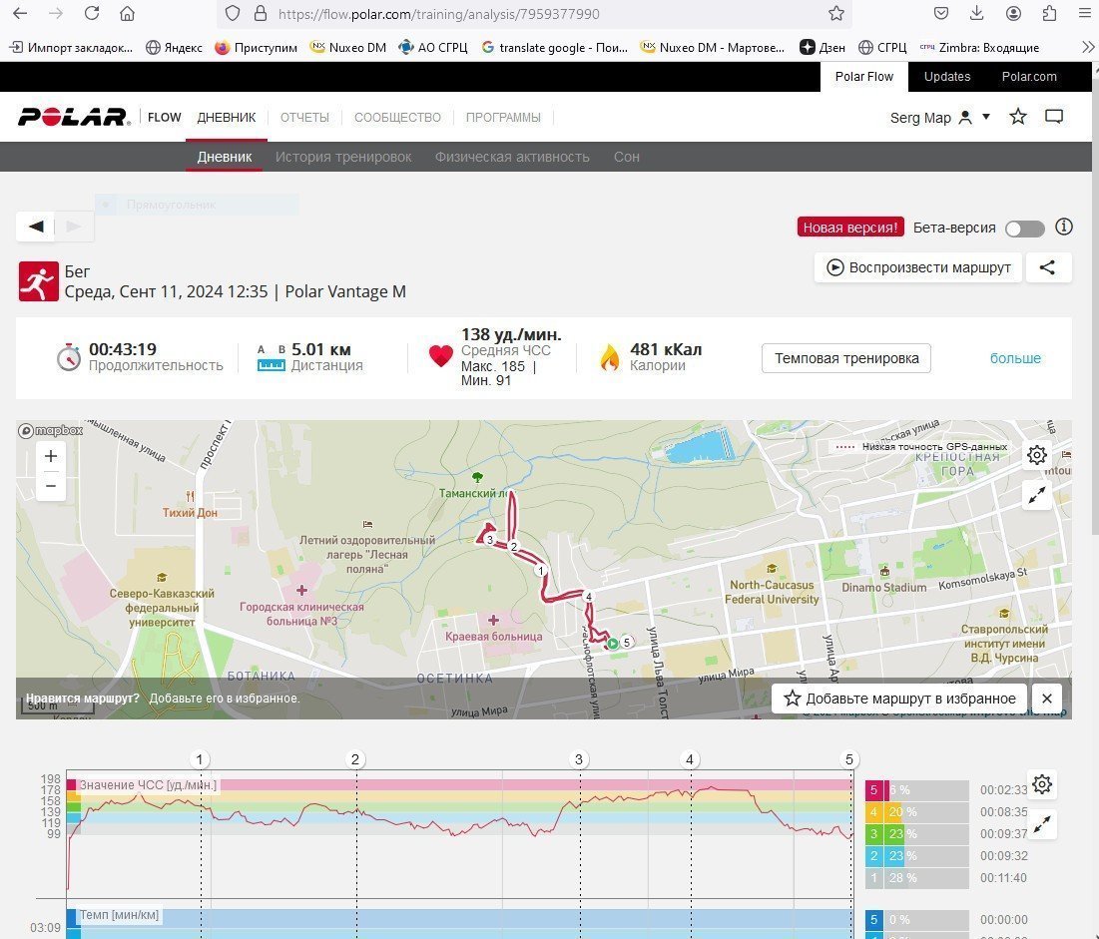The height and width of the screenshot is (939, 1099).
Task: Open the browser account icon
Action: tap(1013, 13)
